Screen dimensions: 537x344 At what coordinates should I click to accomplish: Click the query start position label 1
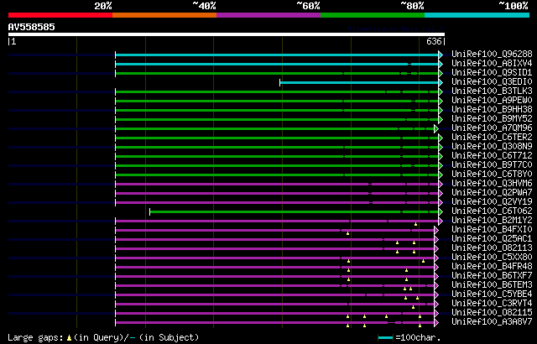pyautogui.click(x=13, y=41)
